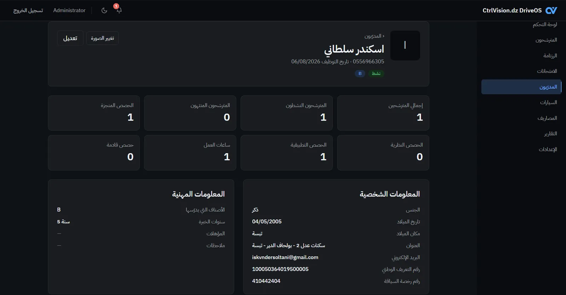
Task: Click the الحصص التطبيقية stat card
Action: click(287, 153)
